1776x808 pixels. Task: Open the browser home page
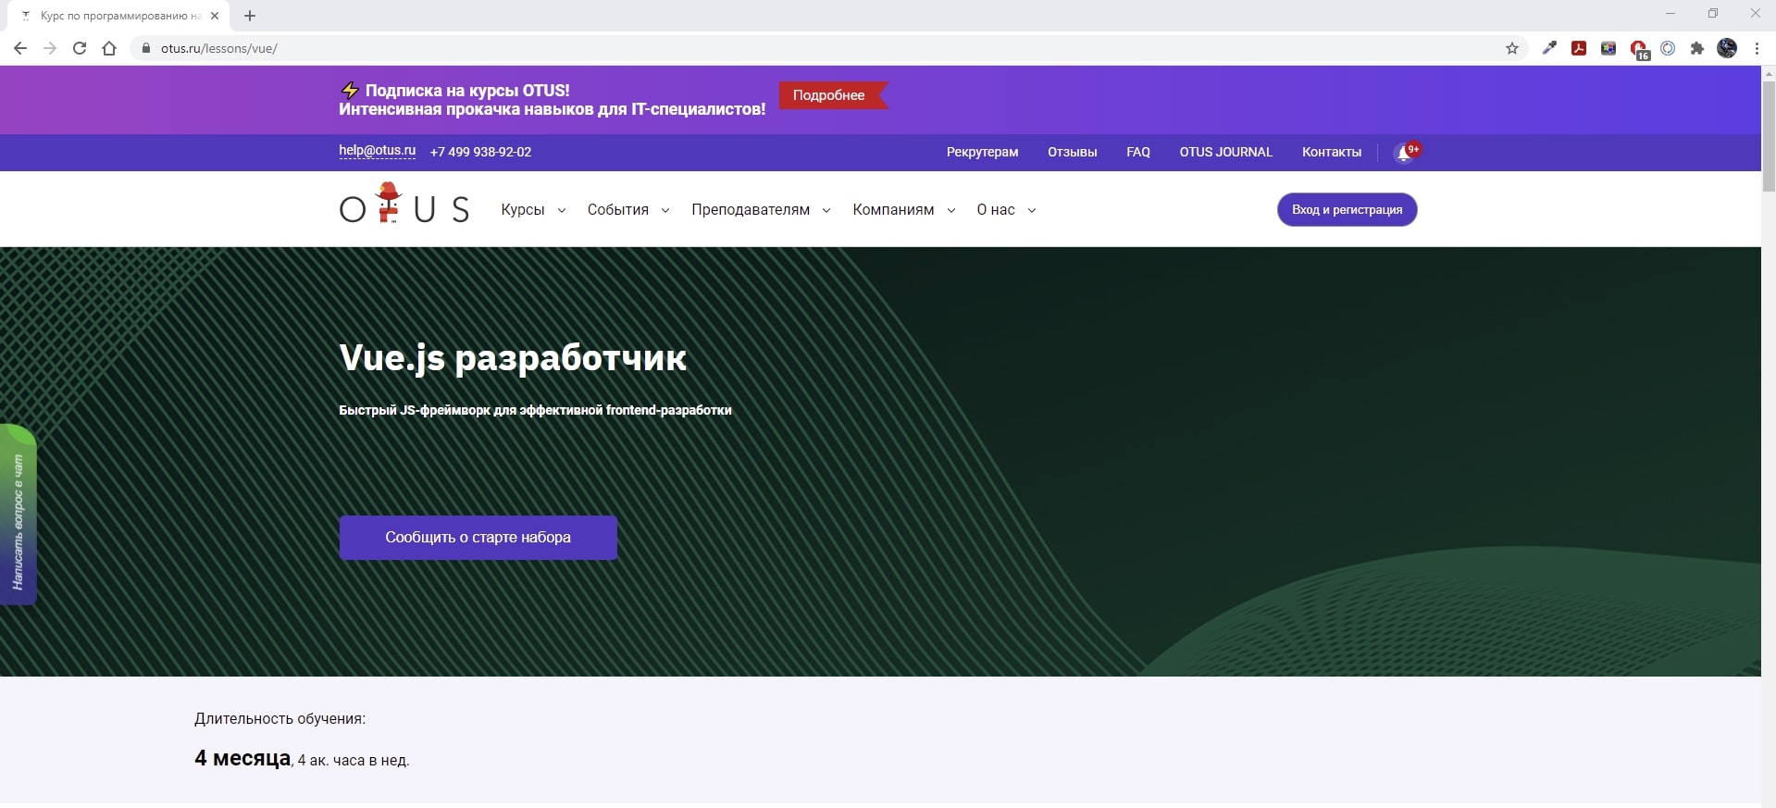point(109,48)
